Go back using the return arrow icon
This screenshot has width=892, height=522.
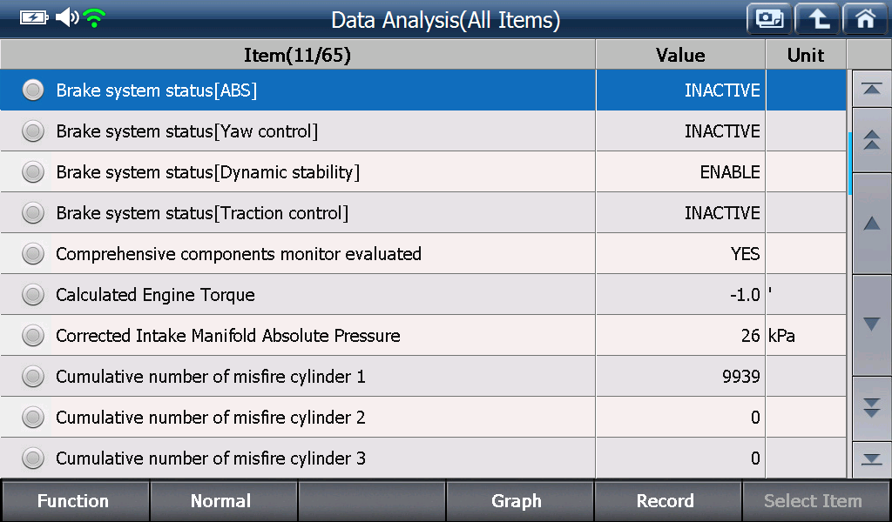click(817, 19)
